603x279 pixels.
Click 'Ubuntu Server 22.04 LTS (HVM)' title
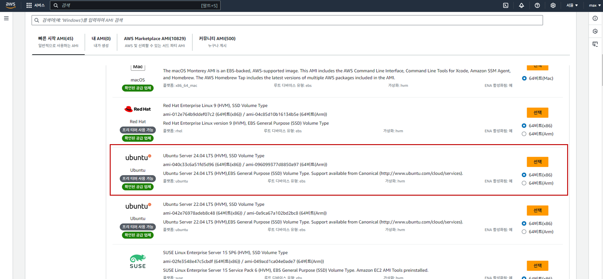pyautogui.click(x=214, y=204)
